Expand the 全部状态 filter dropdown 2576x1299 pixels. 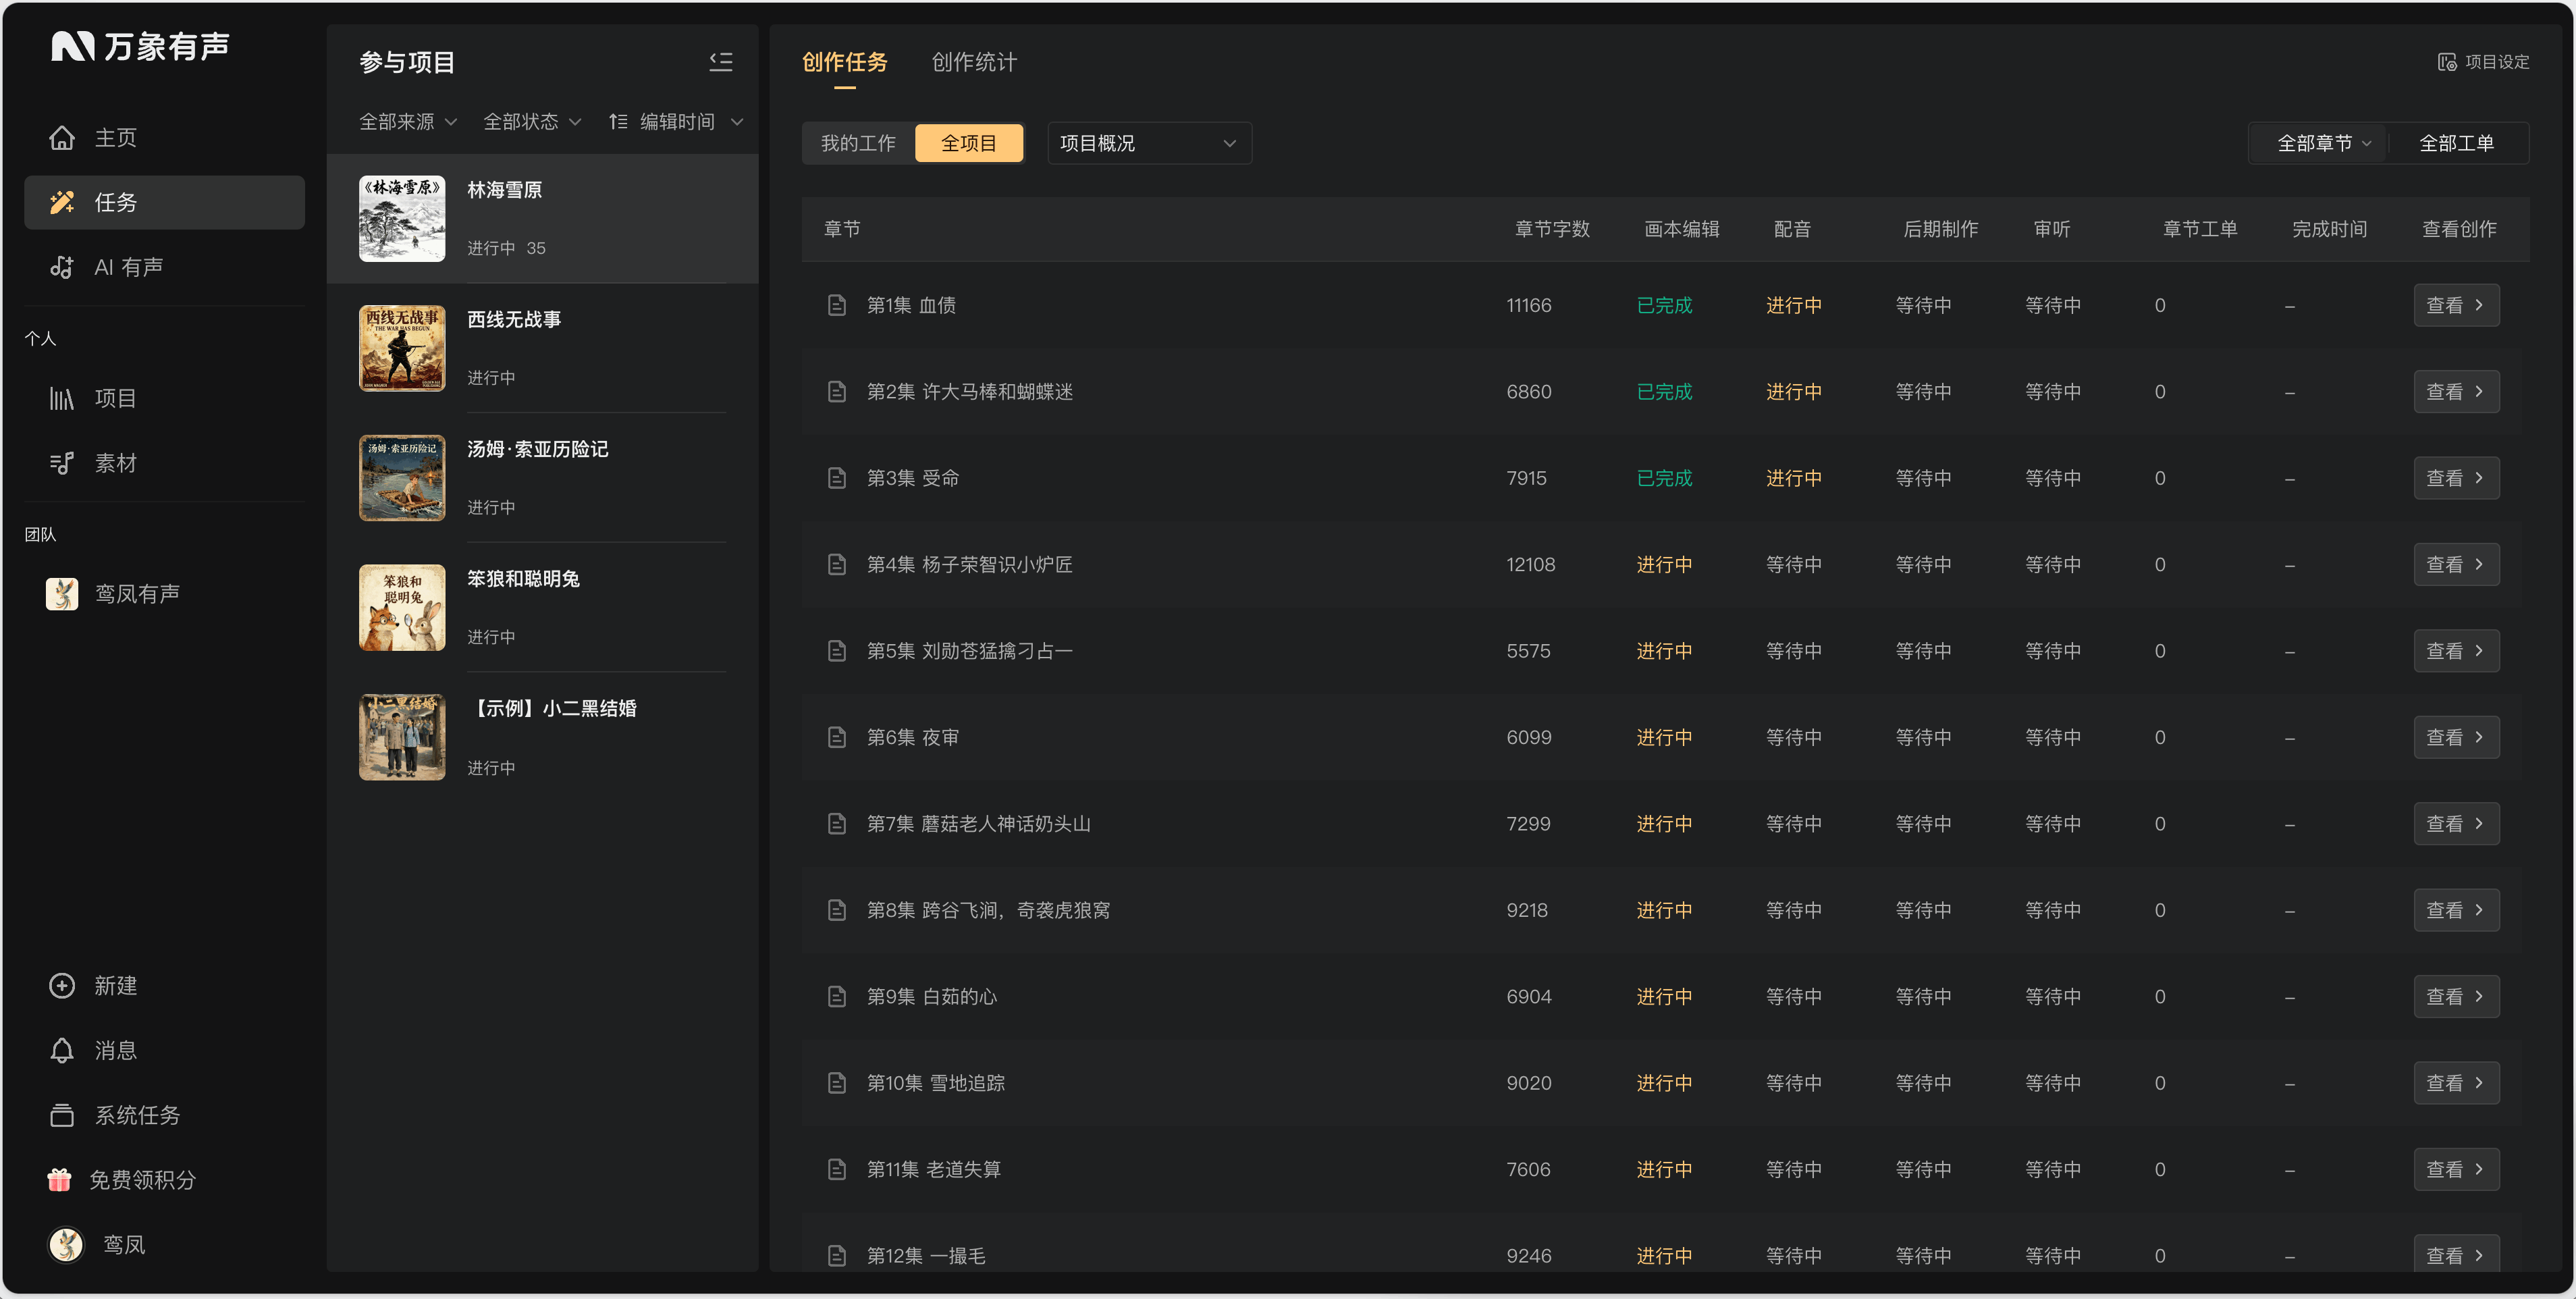coord(532,121)
